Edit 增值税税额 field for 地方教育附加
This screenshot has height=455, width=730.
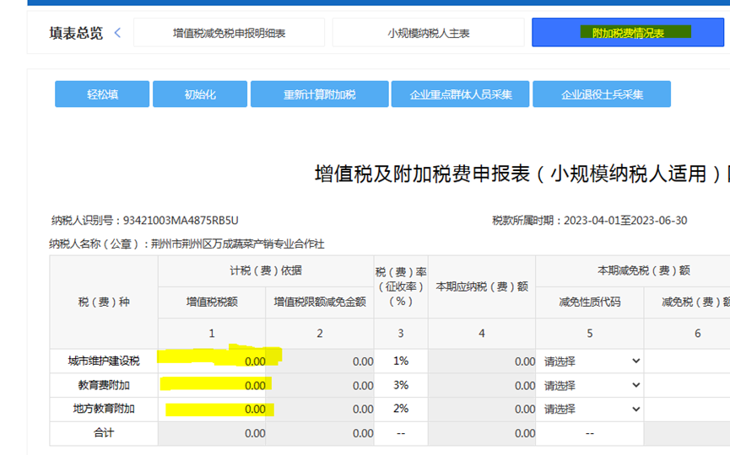[212, 409]
